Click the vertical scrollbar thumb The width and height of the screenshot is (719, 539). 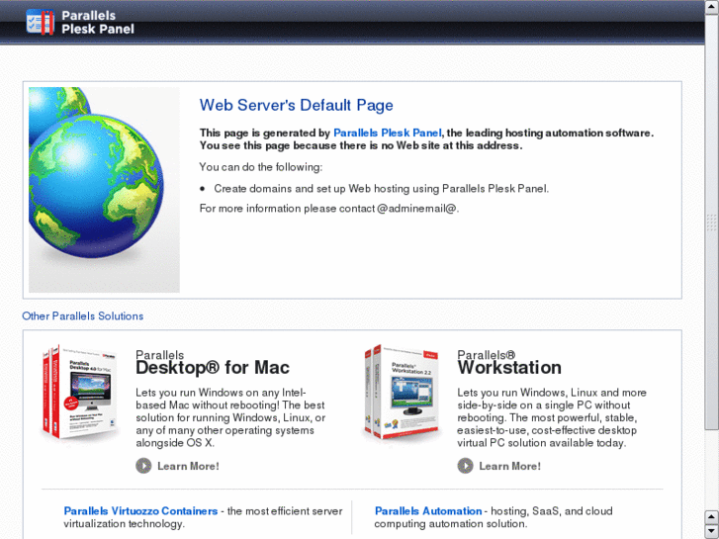(711, 223)
